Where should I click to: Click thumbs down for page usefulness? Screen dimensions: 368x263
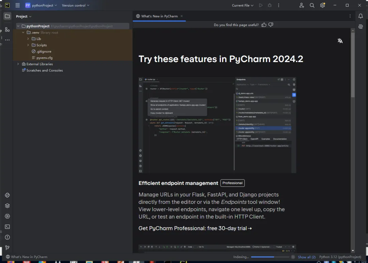pyautogui.click(x=271, y=25)
